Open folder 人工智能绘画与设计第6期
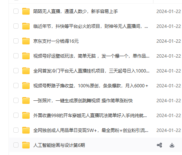182x155 pixels. (59, 145)
